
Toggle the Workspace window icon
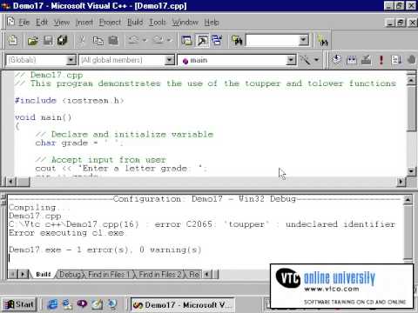point(186,40)
